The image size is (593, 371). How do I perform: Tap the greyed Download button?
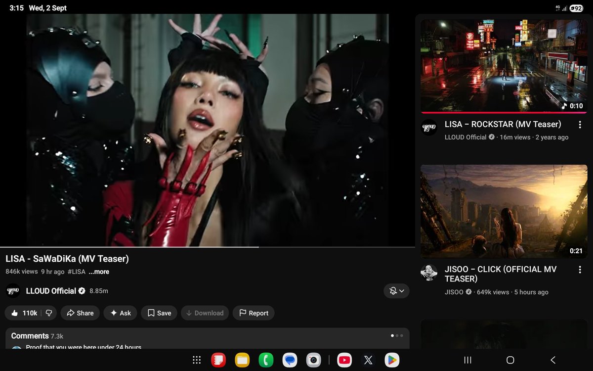pos(205,313)
